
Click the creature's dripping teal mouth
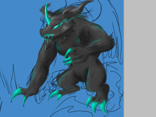(48, 37)
